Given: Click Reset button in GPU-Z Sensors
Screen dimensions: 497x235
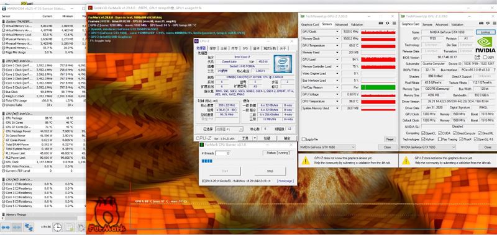Looking at the screenshot, I should pos(390,139).
